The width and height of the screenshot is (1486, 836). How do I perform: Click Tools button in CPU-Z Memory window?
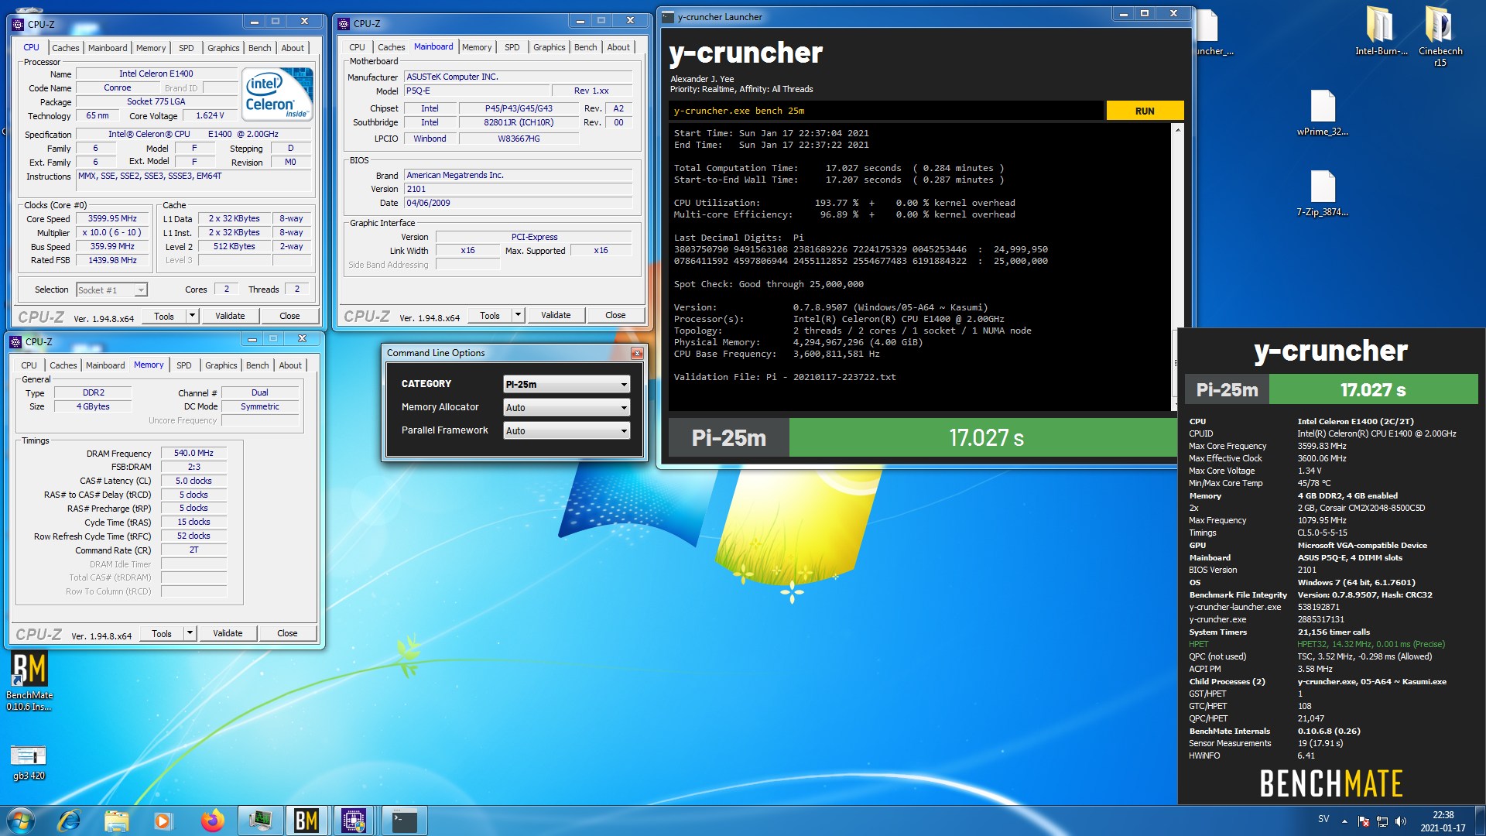tap(162, 633)
